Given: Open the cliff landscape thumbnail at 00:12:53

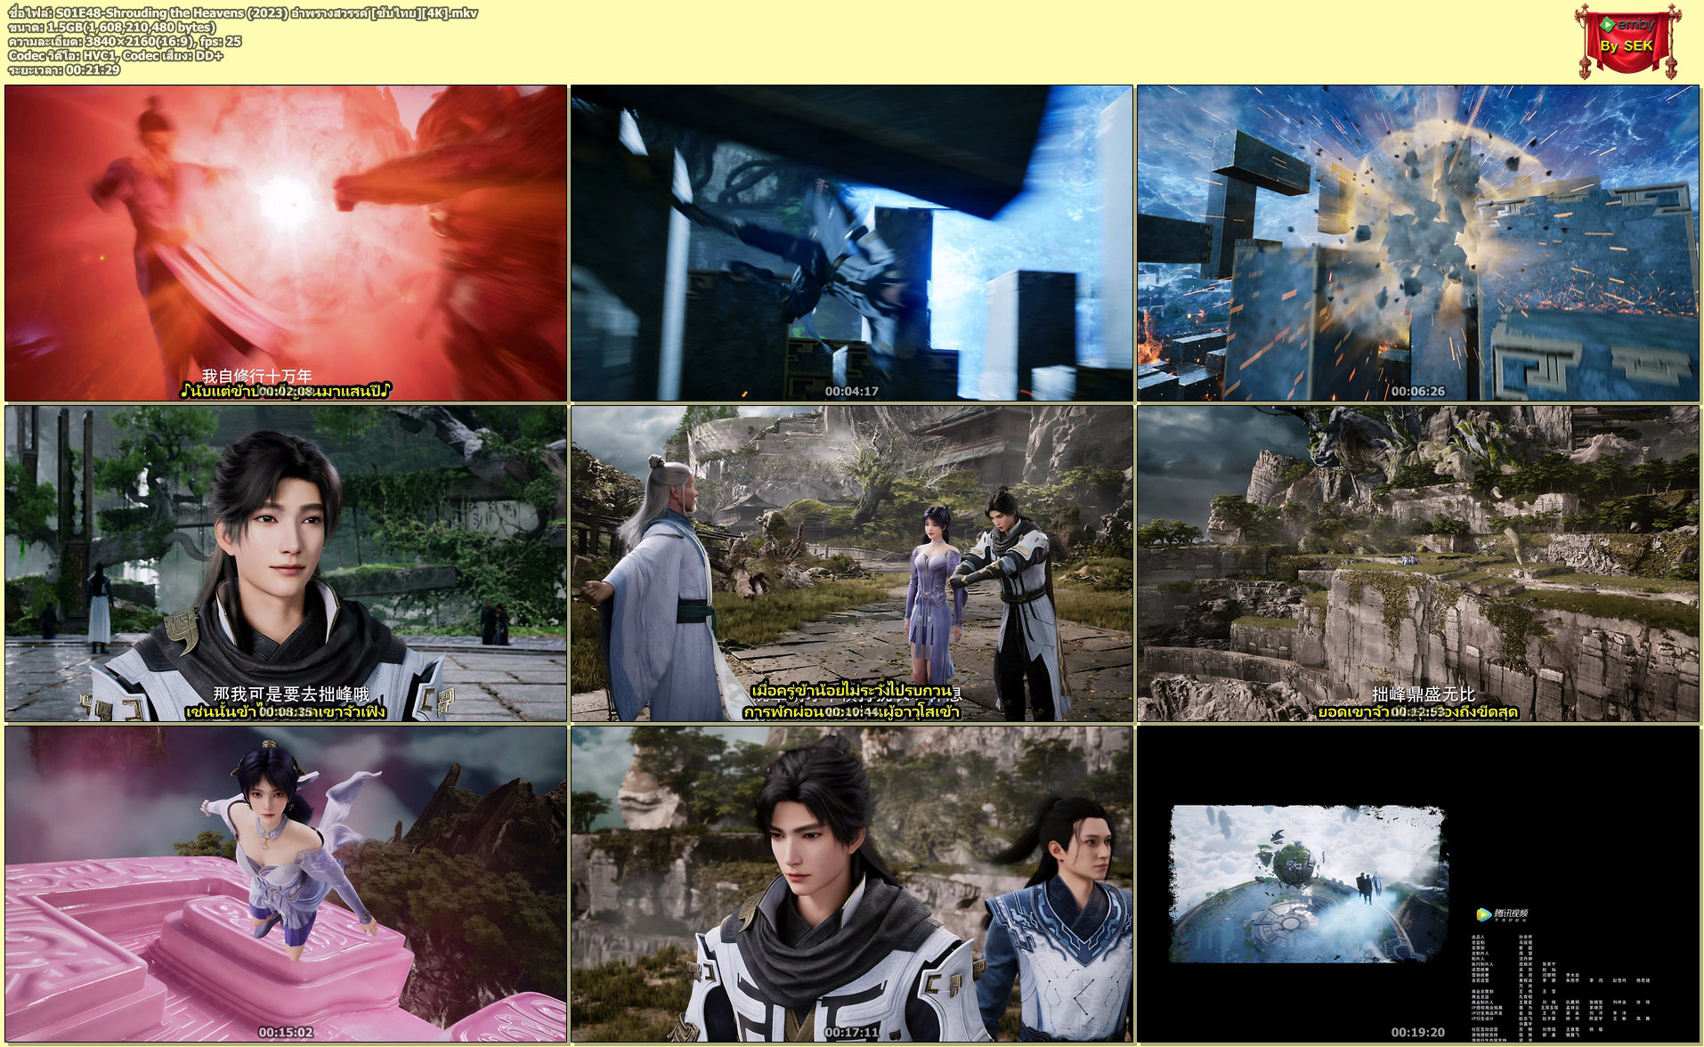Looking at the screenshot, I should point(1418,564).
